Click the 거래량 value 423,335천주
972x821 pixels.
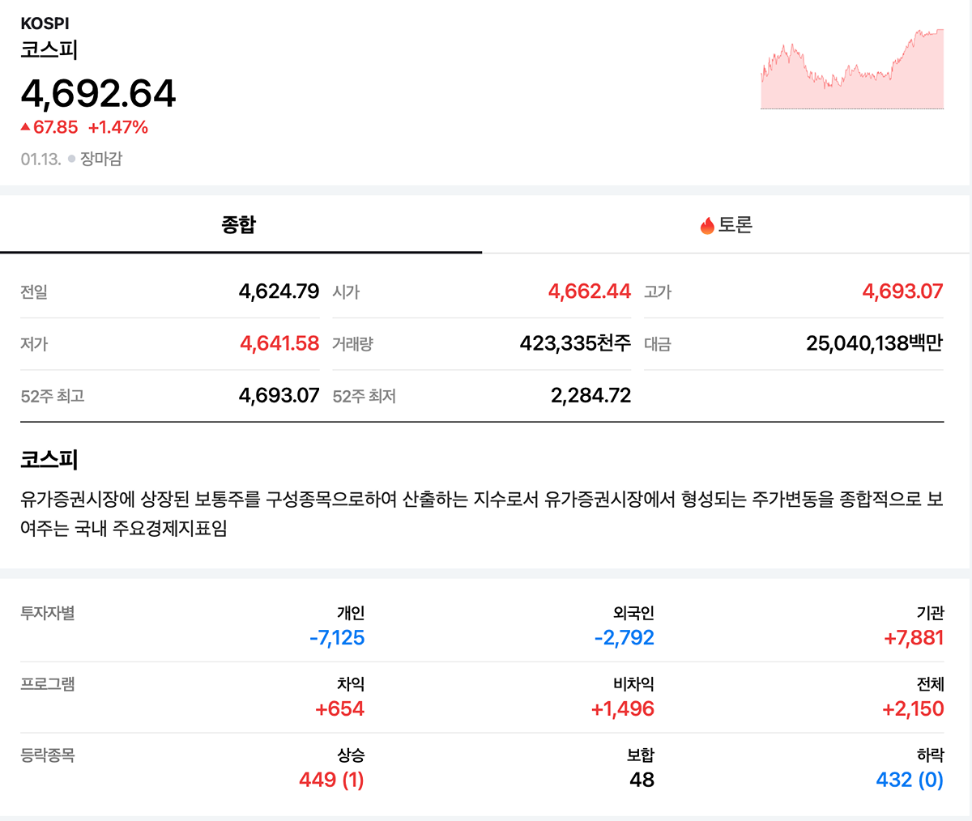tap(575, 343)
